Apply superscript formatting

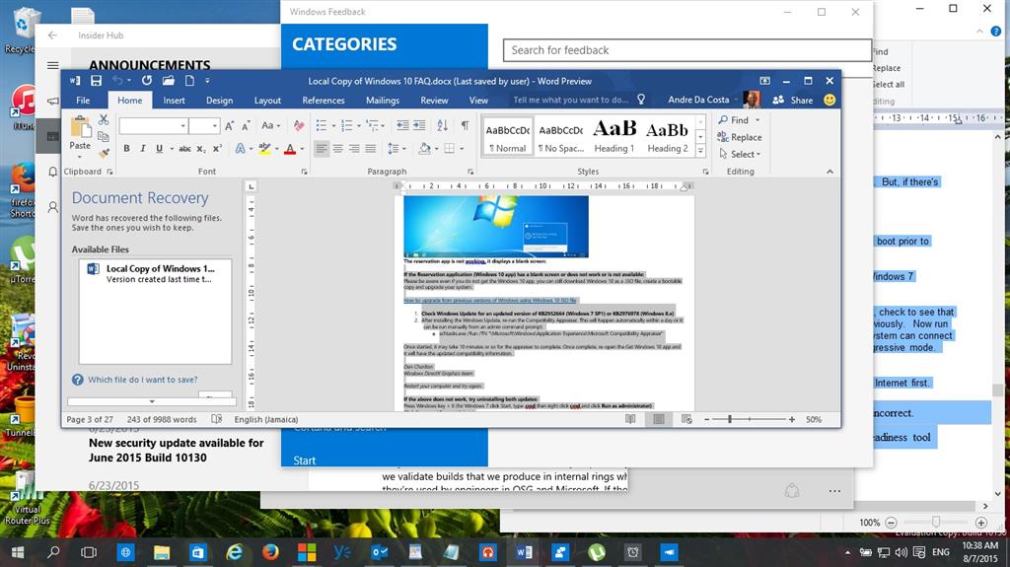click(217, 149)
